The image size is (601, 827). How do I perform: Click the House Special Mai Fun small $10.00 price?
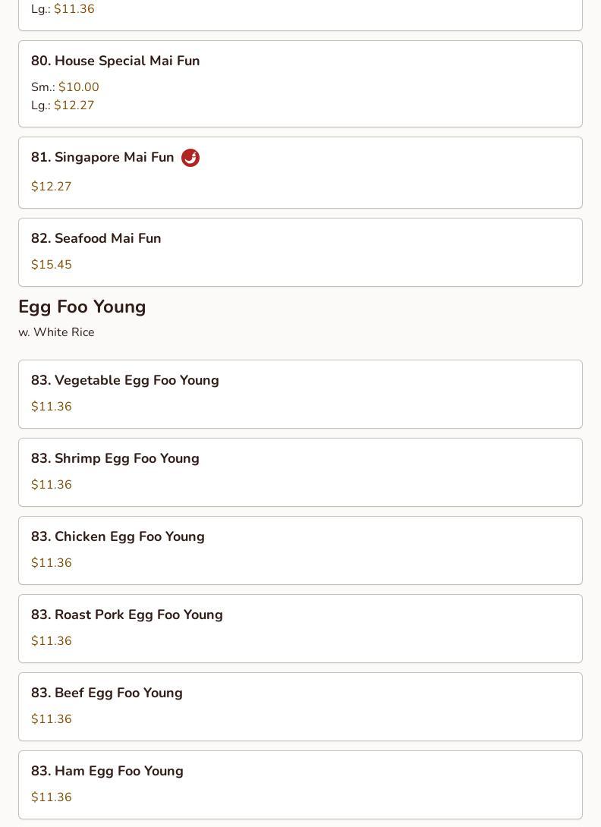coord(65,86)
